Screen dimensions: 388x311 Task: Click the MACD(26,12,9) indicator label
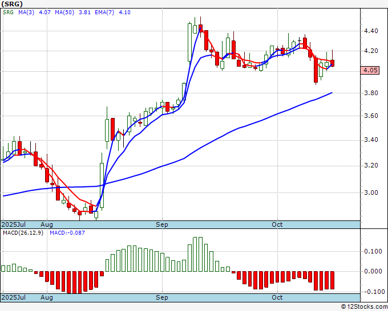(23, 233)
